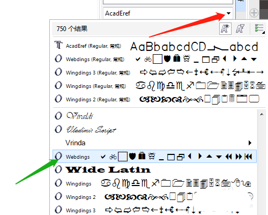The image size is (268, 215).
Task: Select the highlighted Webdings font row
Action: (155, 157)
